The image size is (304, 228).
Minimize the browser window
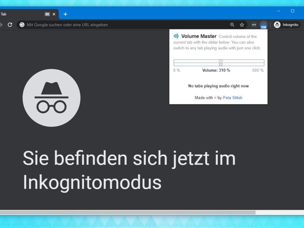[279, 11]
